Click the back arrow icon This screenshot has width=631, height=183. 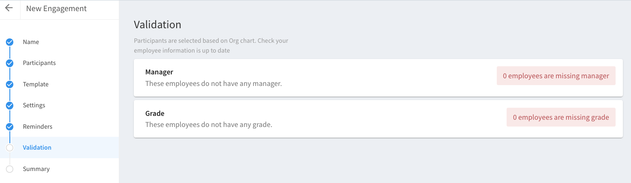pyautogui.click(x=9, y=8)
